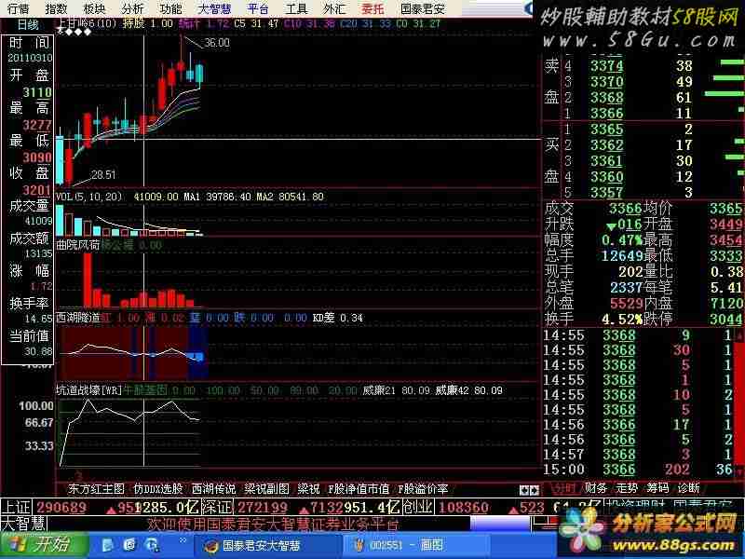The width and height of the screenshot is (745, 559).
Task: Expand the quick launch overflow chevron
Action: point(183,540)
